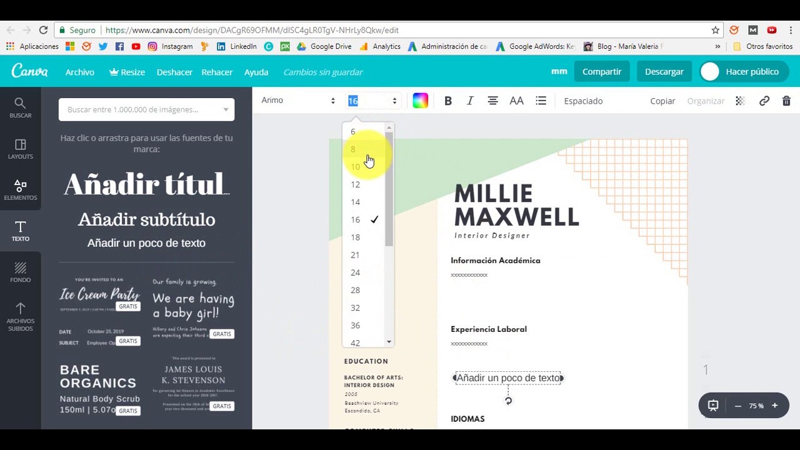
Task: Add Añadir subtítulo text
Action: point(146,219)
